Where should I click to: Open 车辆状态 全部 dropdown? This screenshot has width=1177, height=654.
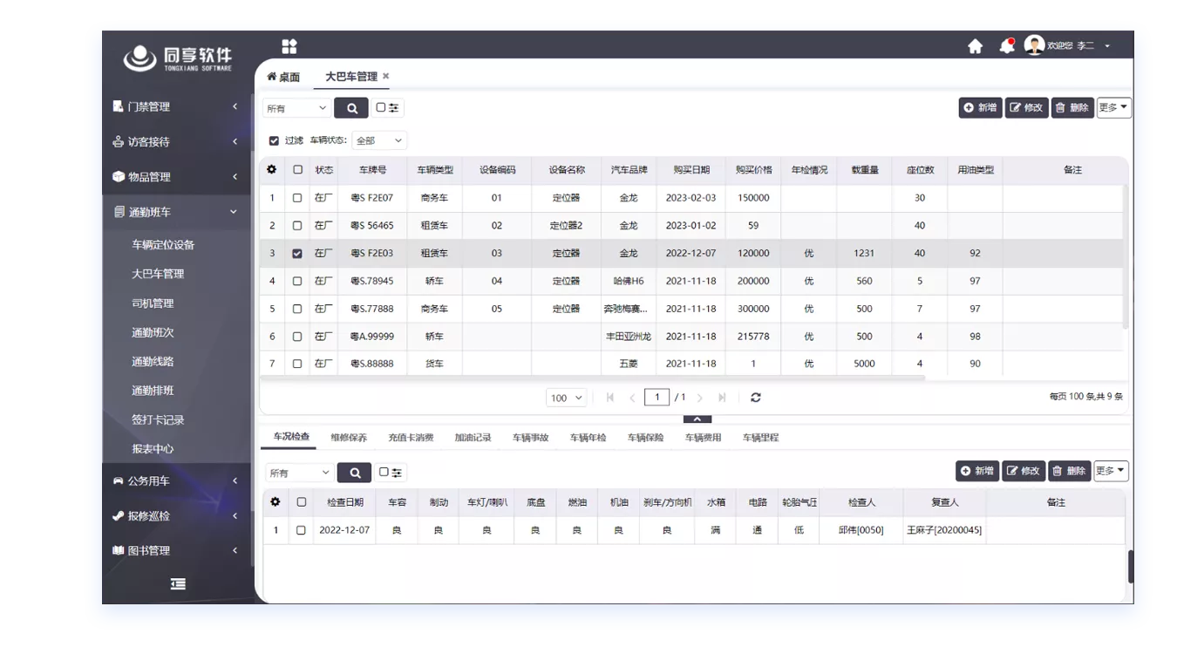coord(379,140)
